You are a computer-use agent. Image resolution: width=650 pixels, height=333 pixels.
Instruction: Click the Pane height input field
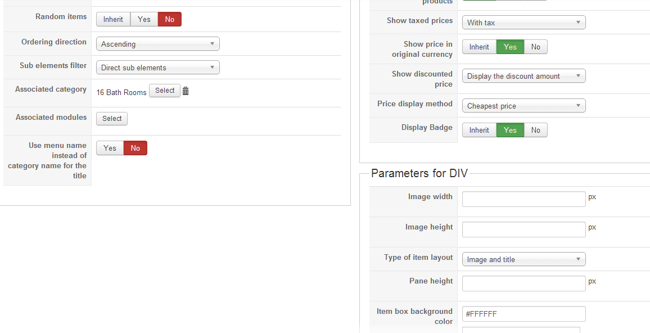tap(523, 283)
